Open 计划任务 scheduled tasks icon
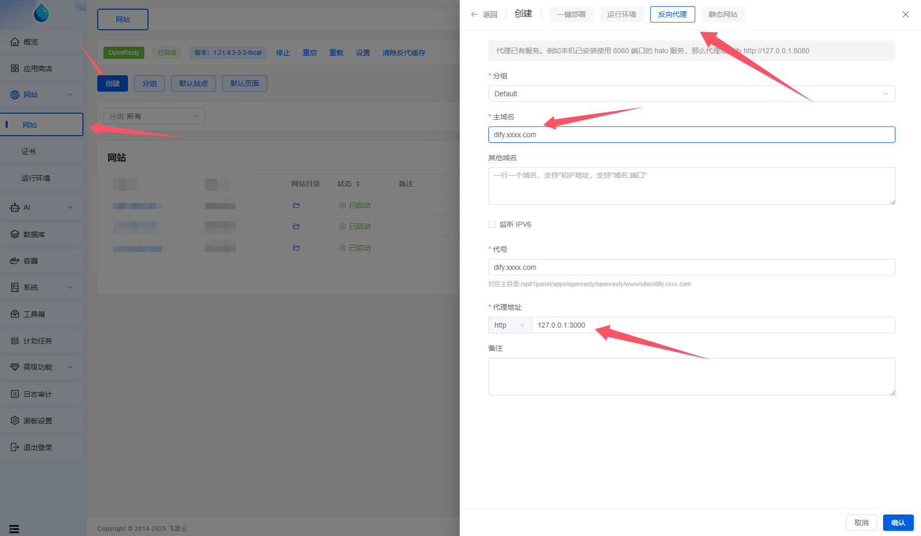Screen dimensions: 921x536 coord(15,341)
